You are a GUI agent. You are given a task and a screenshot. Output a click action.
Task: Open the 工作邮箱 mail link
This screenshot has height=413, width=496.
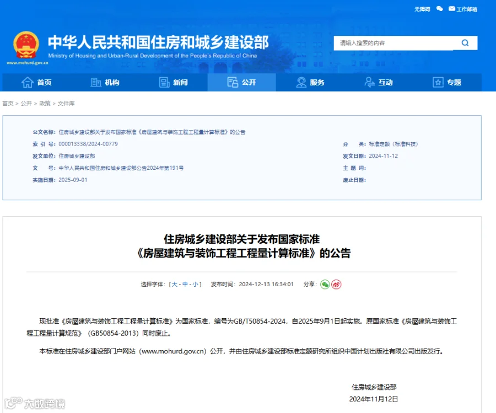463,9
